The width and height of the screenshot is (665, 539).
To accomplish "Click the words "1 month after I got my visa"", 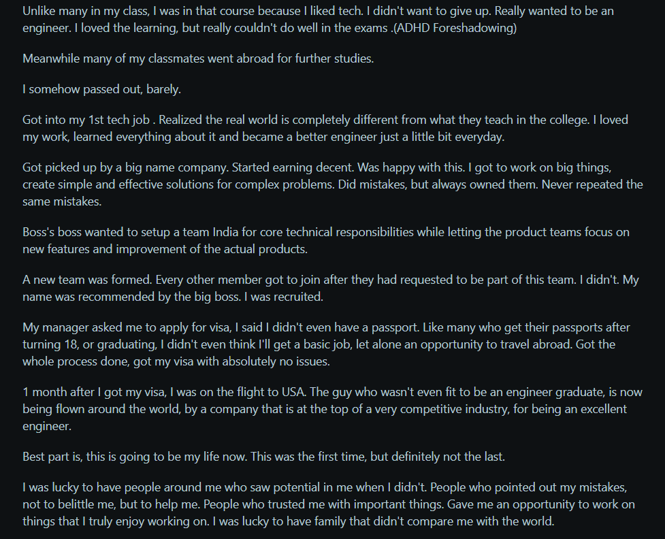I will tap(91, 392).
